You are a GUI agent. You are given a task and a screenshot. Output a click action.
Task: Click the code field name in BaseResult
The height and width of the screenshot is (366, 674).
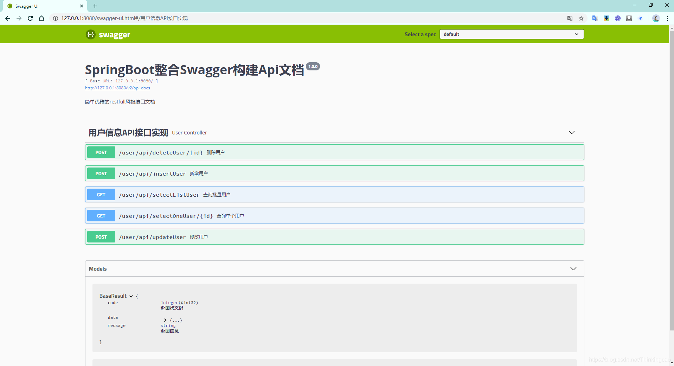click(x=113, y=303)
